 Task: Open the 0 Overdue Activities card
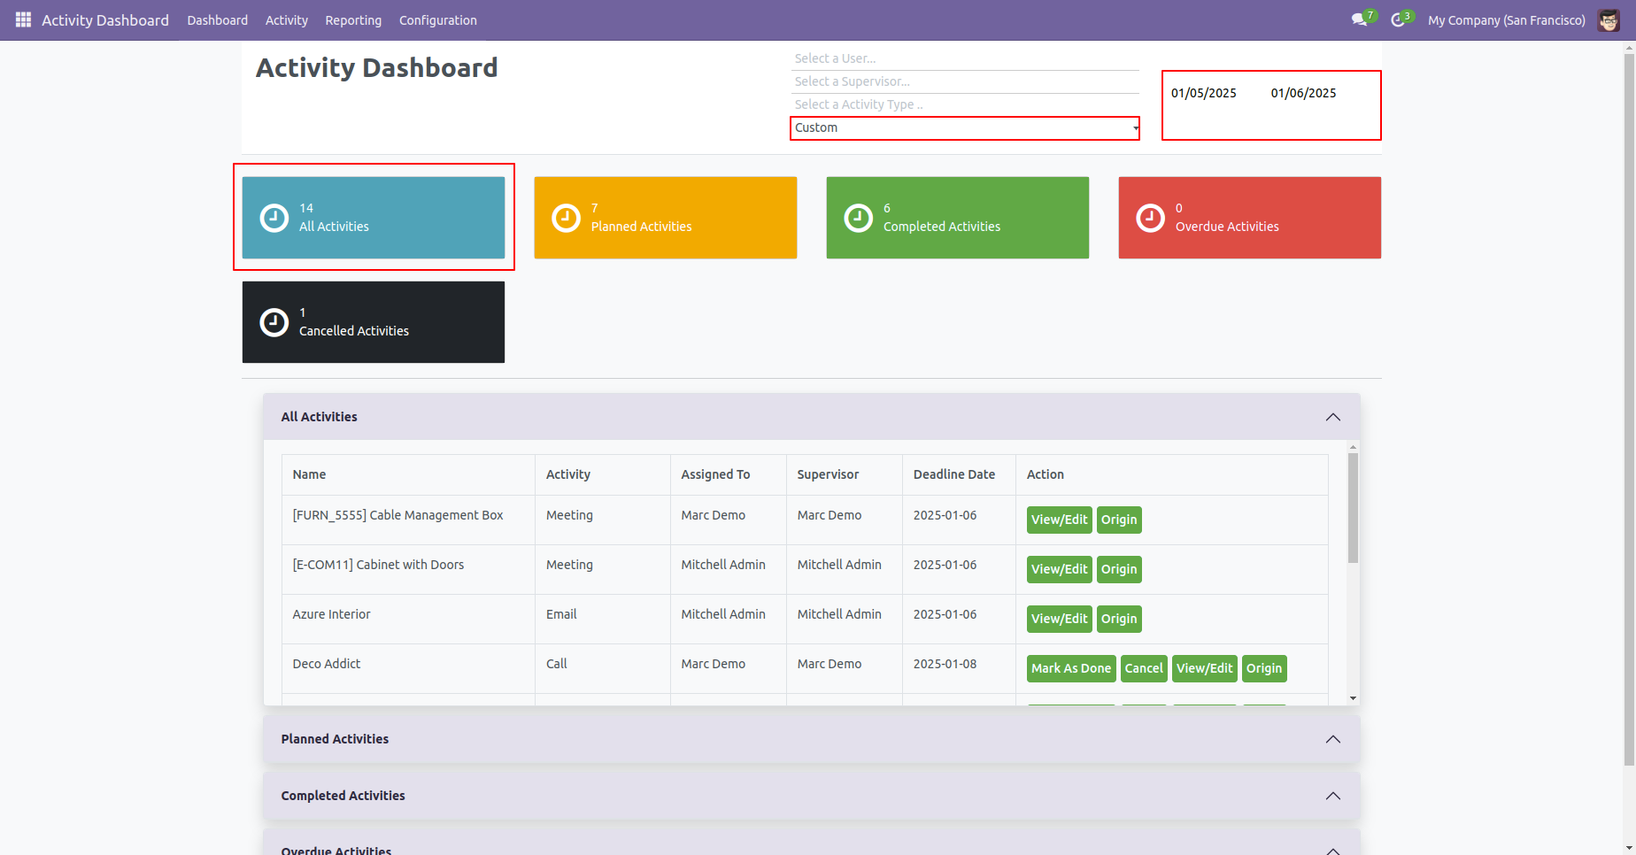click(x=1250, y=218)
